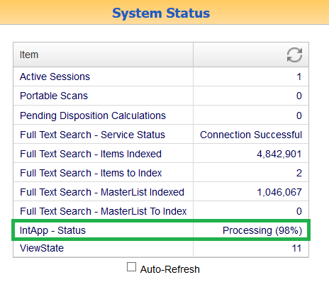Click the Items to Index value 2

click(x=299, y=173)
